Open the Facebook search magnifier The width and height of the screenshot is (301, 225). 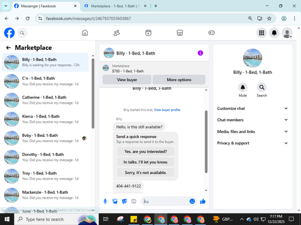(x=22, y=33)
